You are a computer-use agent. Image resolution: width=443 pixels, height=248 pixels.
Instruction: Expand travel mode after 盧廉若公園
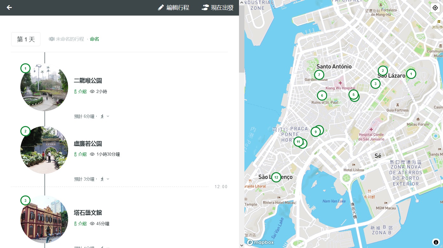pyautogui.click(x=105, y=179)
